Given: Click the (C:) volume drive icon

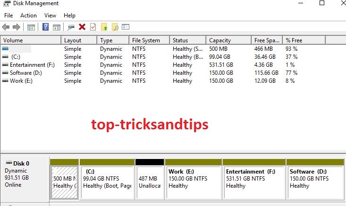Looking at the screenshot, I should [5, 57].
